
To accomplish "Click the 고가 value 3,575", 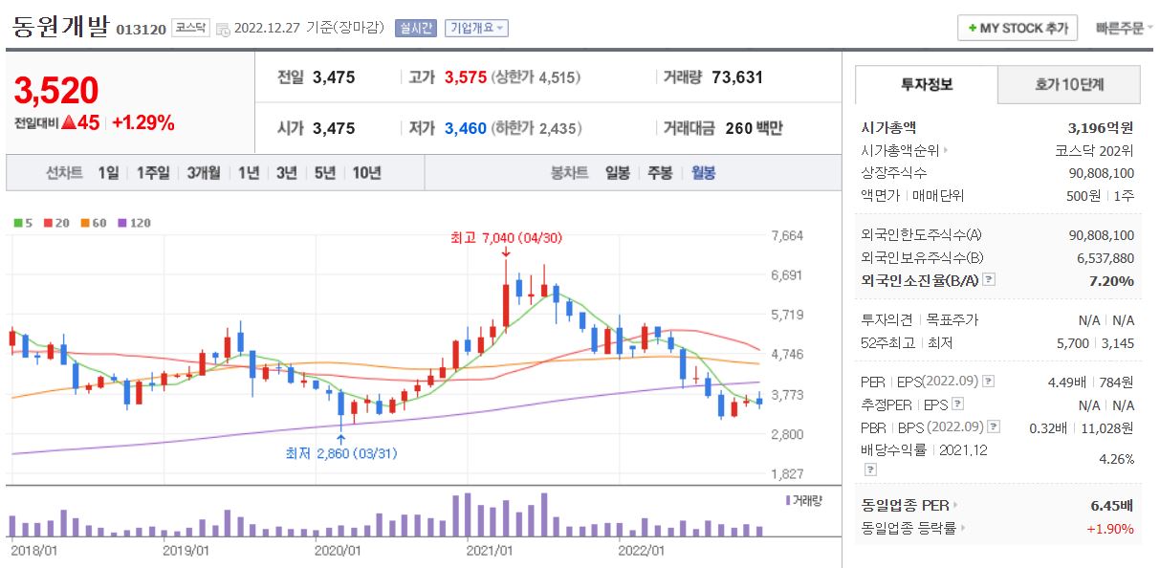I will (x=466, y=77).
